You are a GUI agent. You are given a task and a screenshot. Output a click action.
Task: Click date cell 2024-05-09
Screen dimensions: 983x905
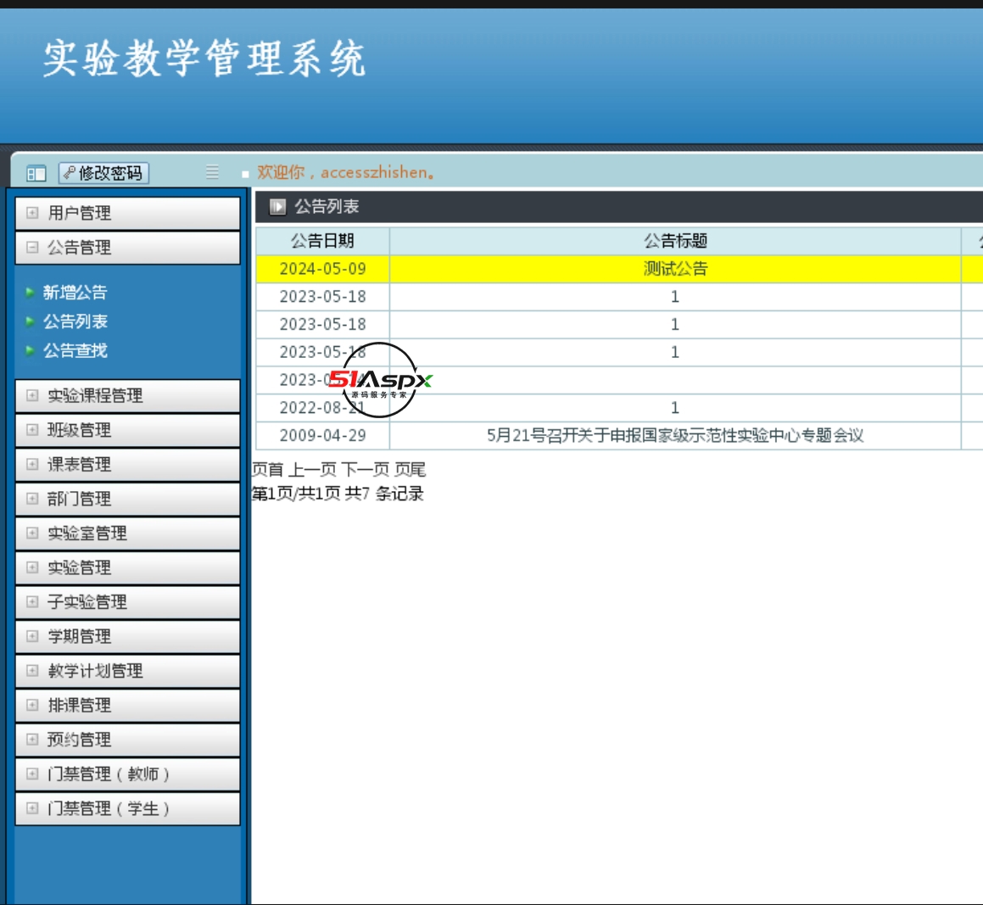(323, 269)
